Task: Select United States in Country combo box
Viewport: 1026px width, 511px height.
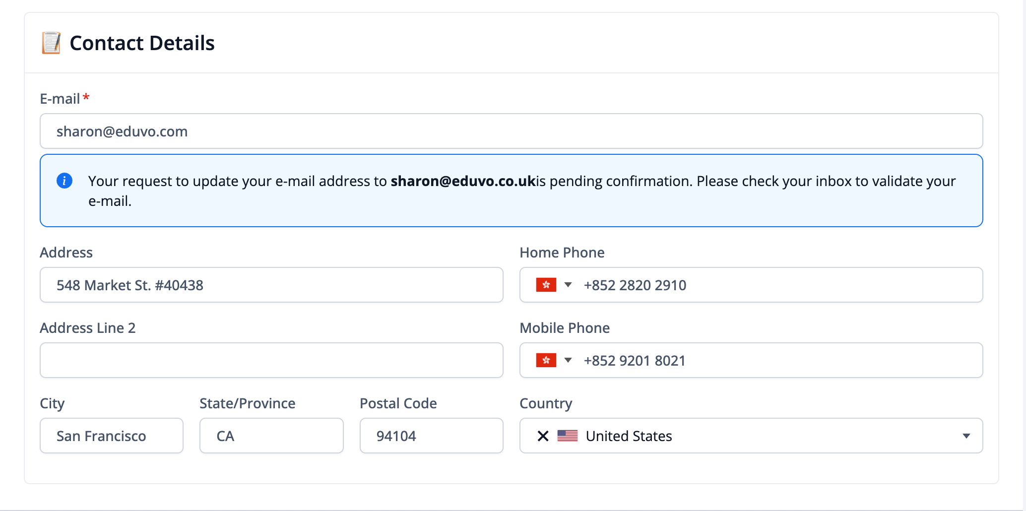Action: click(x=629, y=436)
